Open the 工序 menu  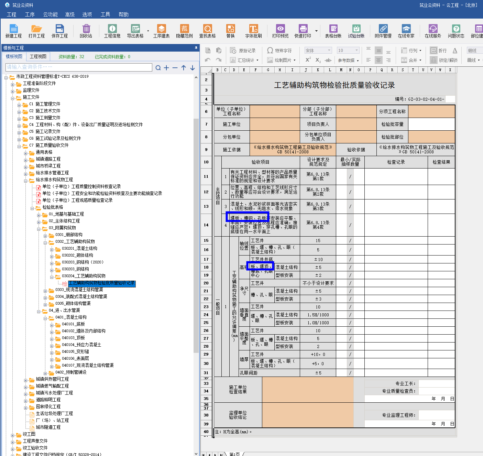pyautogui.click(x=30, y=14)
